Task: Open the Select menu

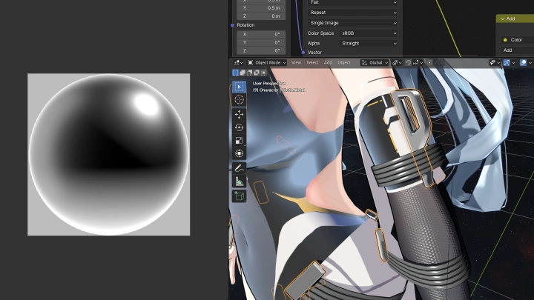Action: pos(312,62)
